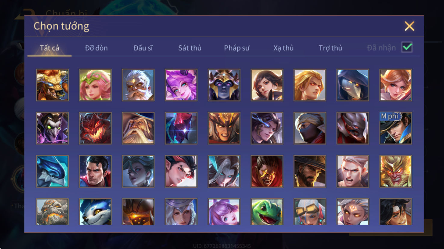Close the Chọn tướng dialog
The width and height of the screenshot is (444, 249).
[409, 26]
